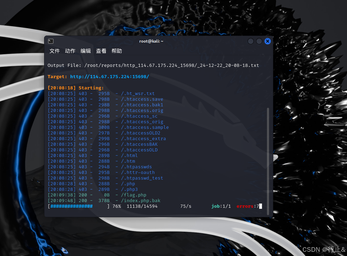347x256 pixels.
Task: Click the 75/s speed indicator
Action: [186, 206]
